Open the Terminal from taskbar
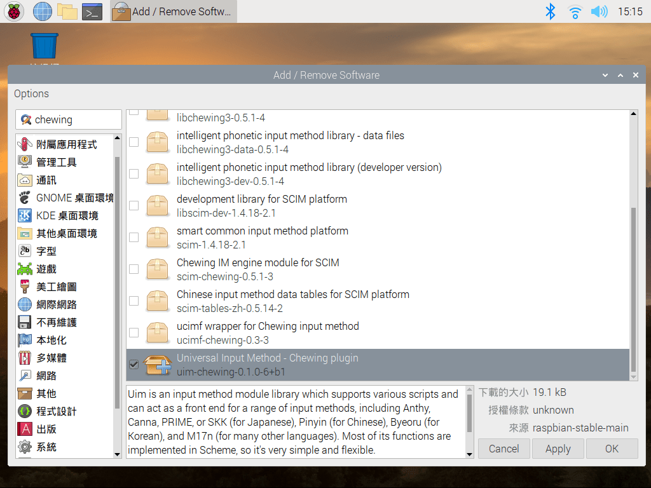This screenshot has width=651, height=488. coord(92,11)
